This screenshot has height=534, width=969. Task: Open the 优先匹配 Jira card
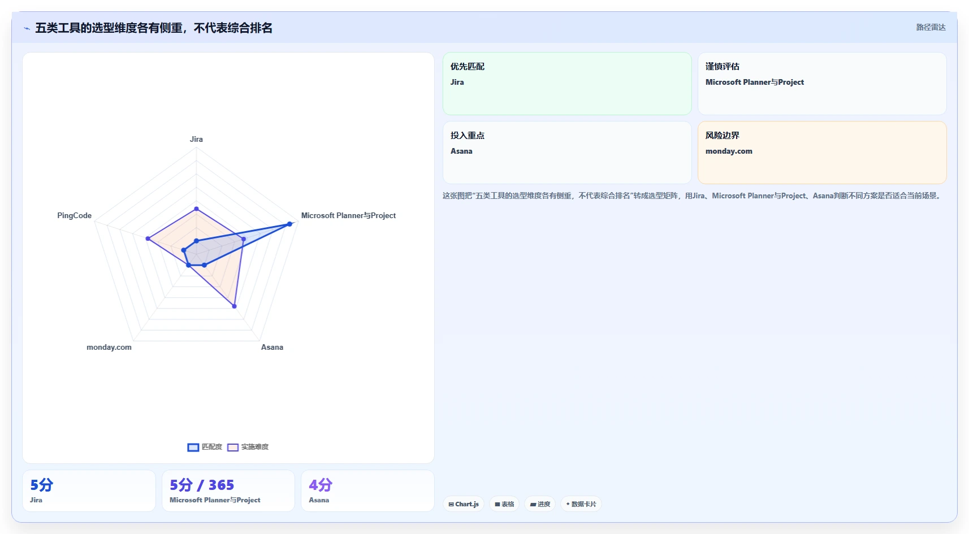[x=567, y=84]
